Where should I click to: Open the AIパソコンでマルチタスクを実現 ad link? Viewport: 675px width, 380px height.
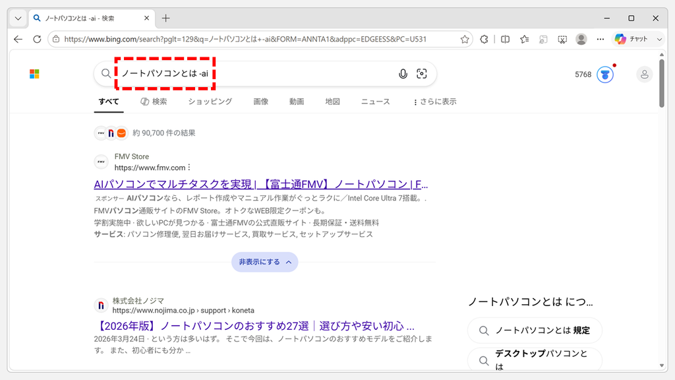261,185
